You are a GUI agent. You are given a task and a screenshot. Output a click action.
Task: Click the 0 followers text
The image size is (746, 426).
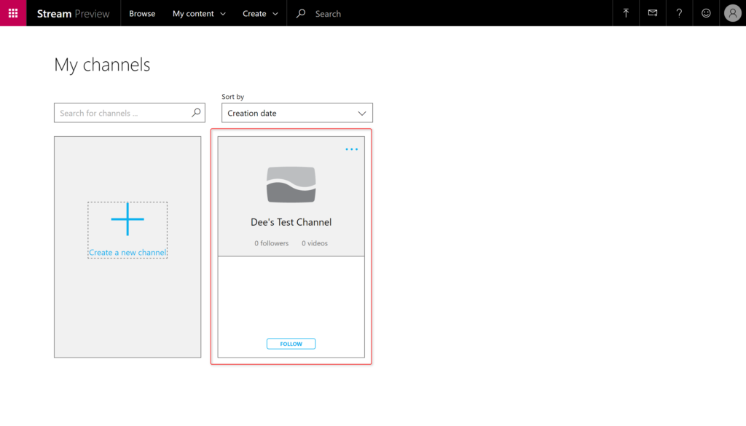coord(271,243)
